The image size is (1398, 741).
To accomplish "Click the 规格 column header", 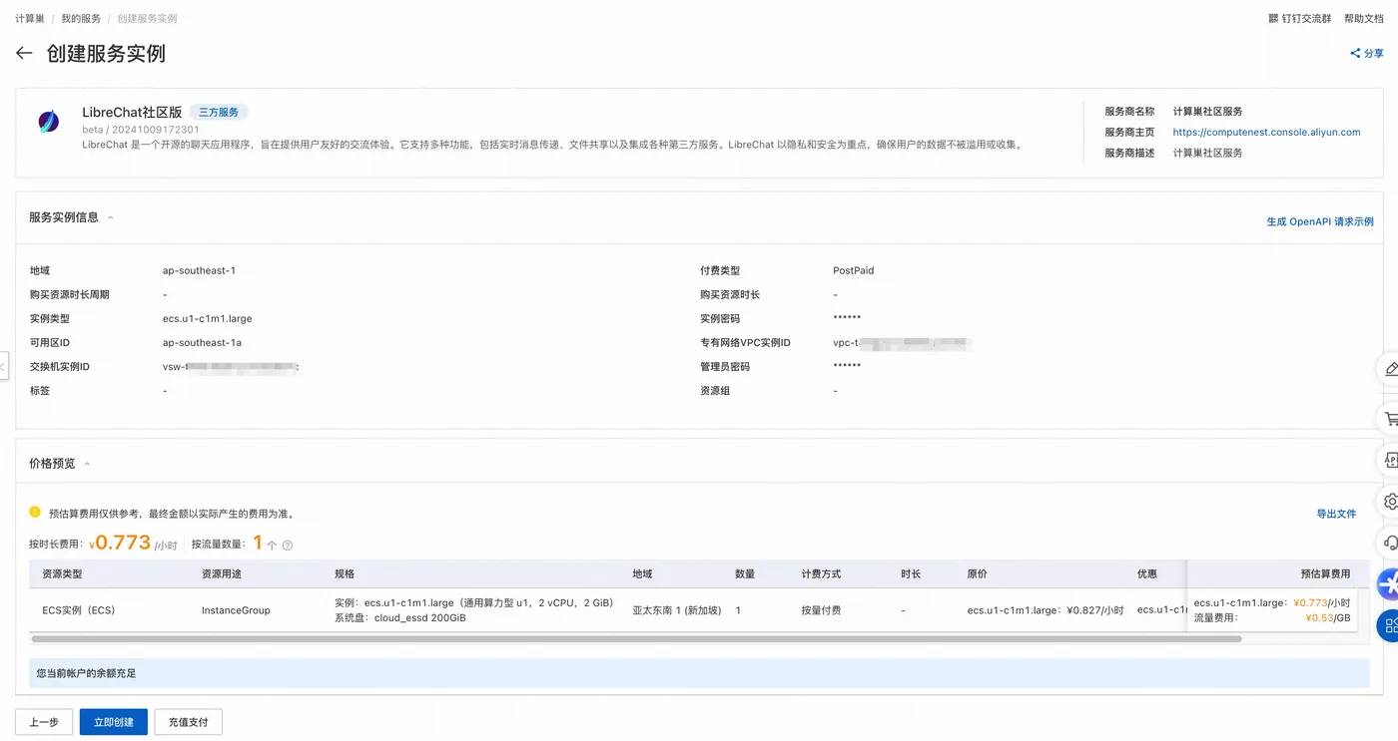I will point(345,574).
